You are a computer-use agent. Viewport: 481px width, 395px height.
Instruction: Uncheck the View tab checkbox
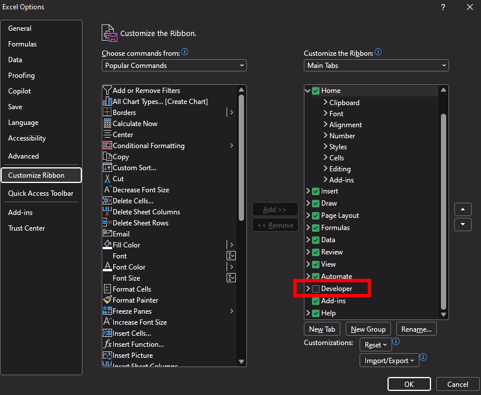[315, 264]
